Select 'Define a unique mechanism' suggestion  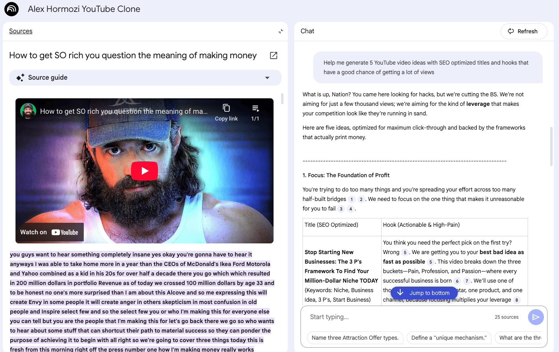(449, 338)
